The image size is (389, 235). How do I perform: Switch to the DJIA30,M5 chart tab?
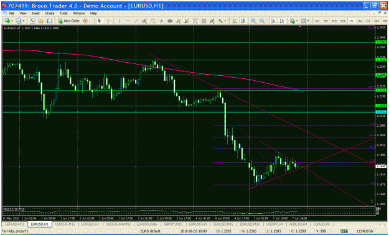tap(322, 224)
